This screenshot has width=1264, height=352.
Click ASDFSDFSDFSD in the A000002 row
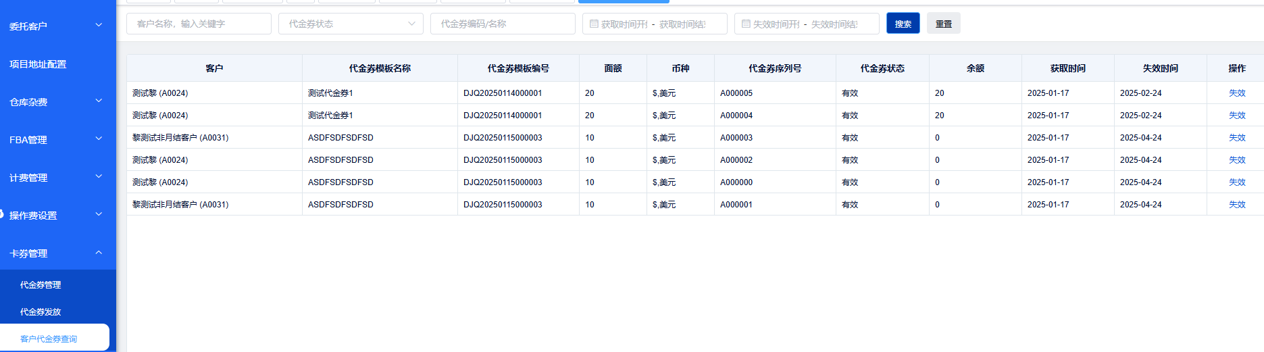[340, 160]
